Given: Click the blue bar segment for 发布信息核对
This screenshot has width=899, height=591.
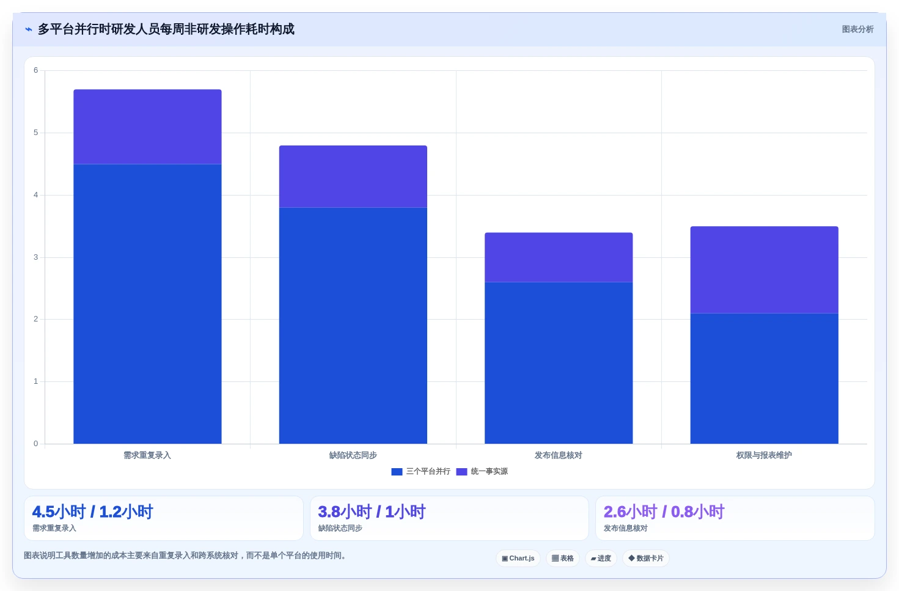Looking at the screenshot, I should (x=559, y=363).
